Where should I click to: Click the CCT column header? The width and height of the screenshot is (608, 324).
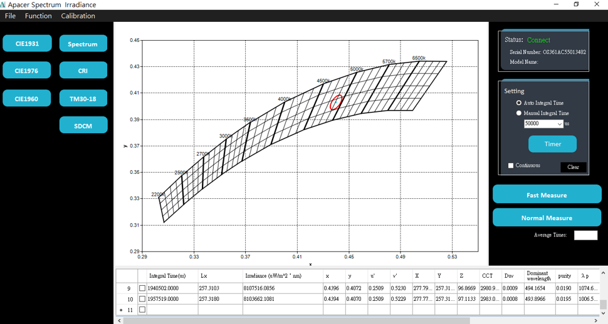491,276
